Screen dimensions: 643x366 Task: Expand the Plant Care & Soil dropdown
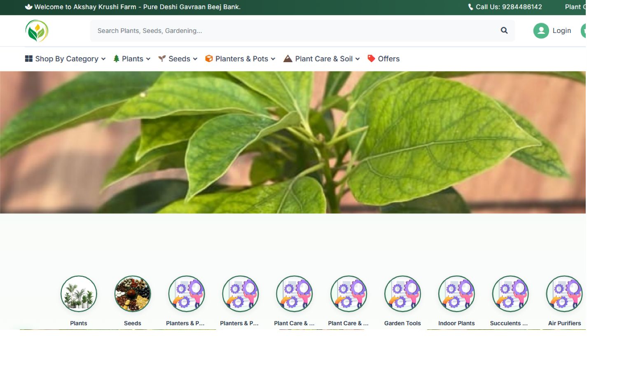(x=322, y=59)
